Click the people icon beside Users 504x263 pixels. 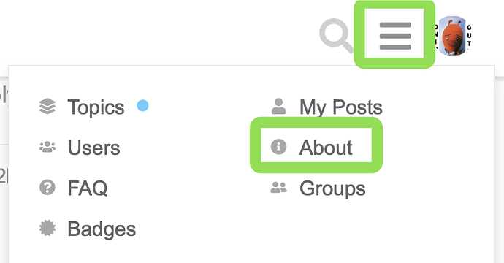[x=47, y=147]
